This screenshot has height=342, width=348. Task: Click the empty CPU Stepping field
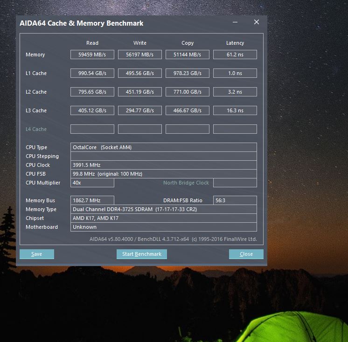(164, 156)
